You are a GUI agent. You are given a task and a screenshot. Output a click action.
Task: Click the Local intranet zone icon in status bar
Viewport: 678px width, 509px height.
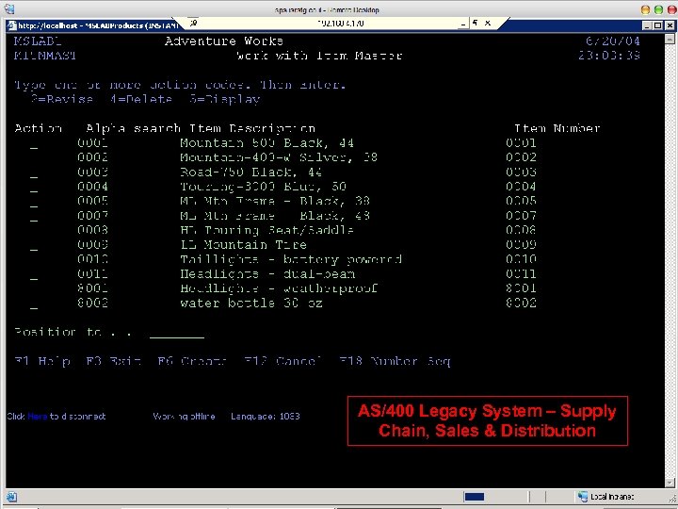tap(583, 497)
